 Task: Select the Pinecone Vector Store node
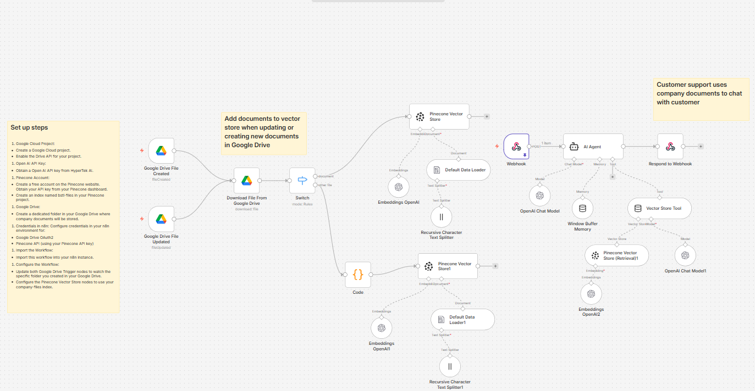point(439,116)
